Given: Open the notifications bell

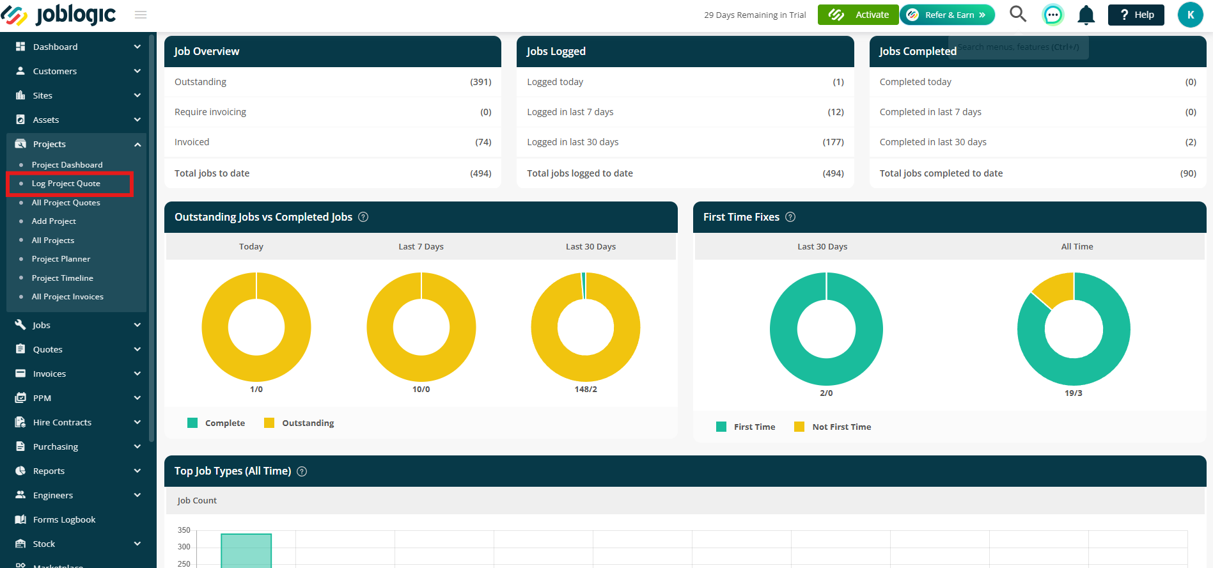Looking at the screenshot, I should (x=1086, y=15).
